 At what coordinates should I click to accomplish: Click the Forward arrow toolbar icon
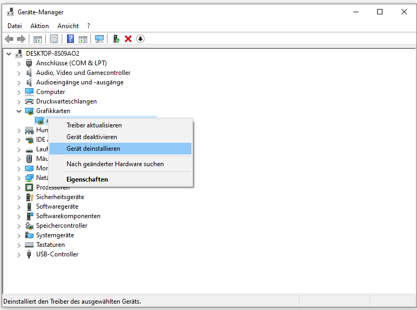pyautogui.click(x=21, y=39)
